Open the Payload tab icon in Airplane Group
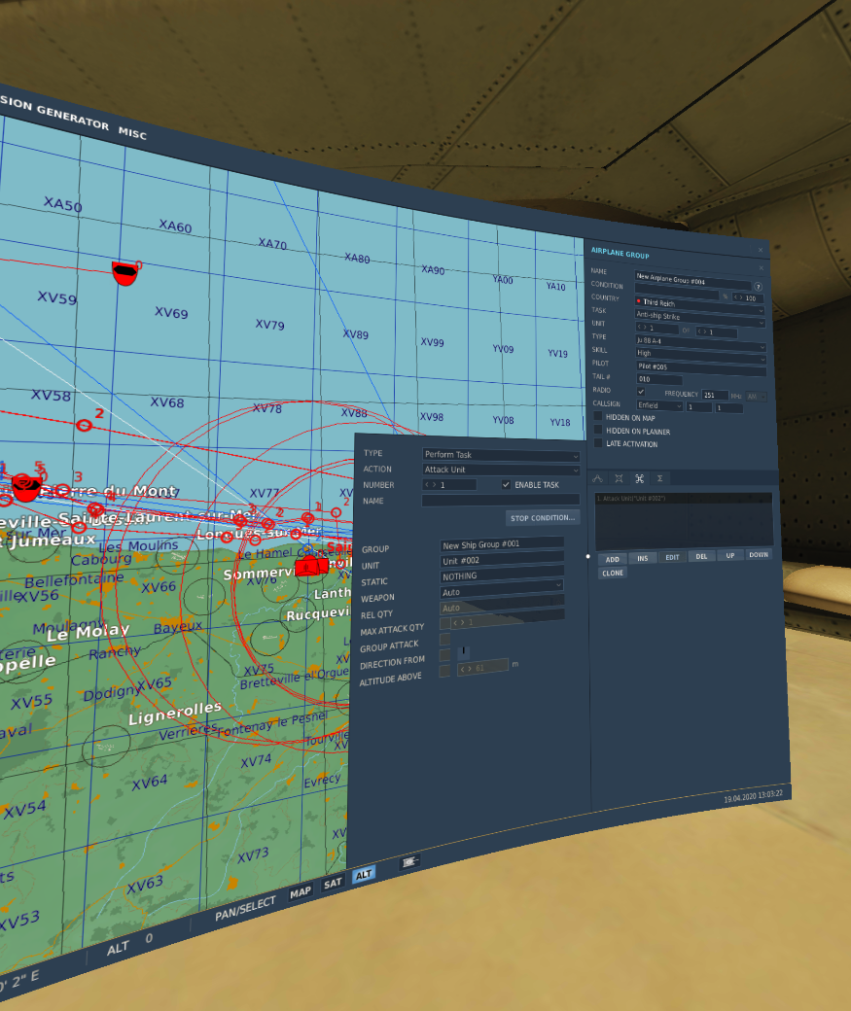Screen dimensions: 851x1011 tap(619, 477)
